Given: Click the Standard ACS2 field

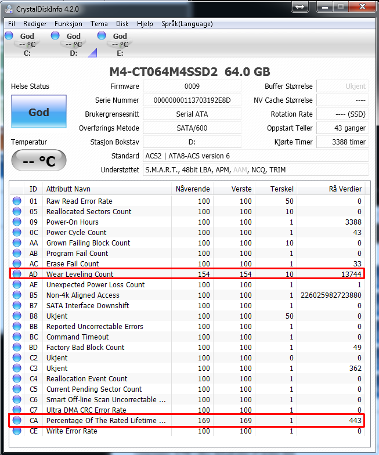Looking at the screenshot, I should pyautogui.click(x=255, y=156).
